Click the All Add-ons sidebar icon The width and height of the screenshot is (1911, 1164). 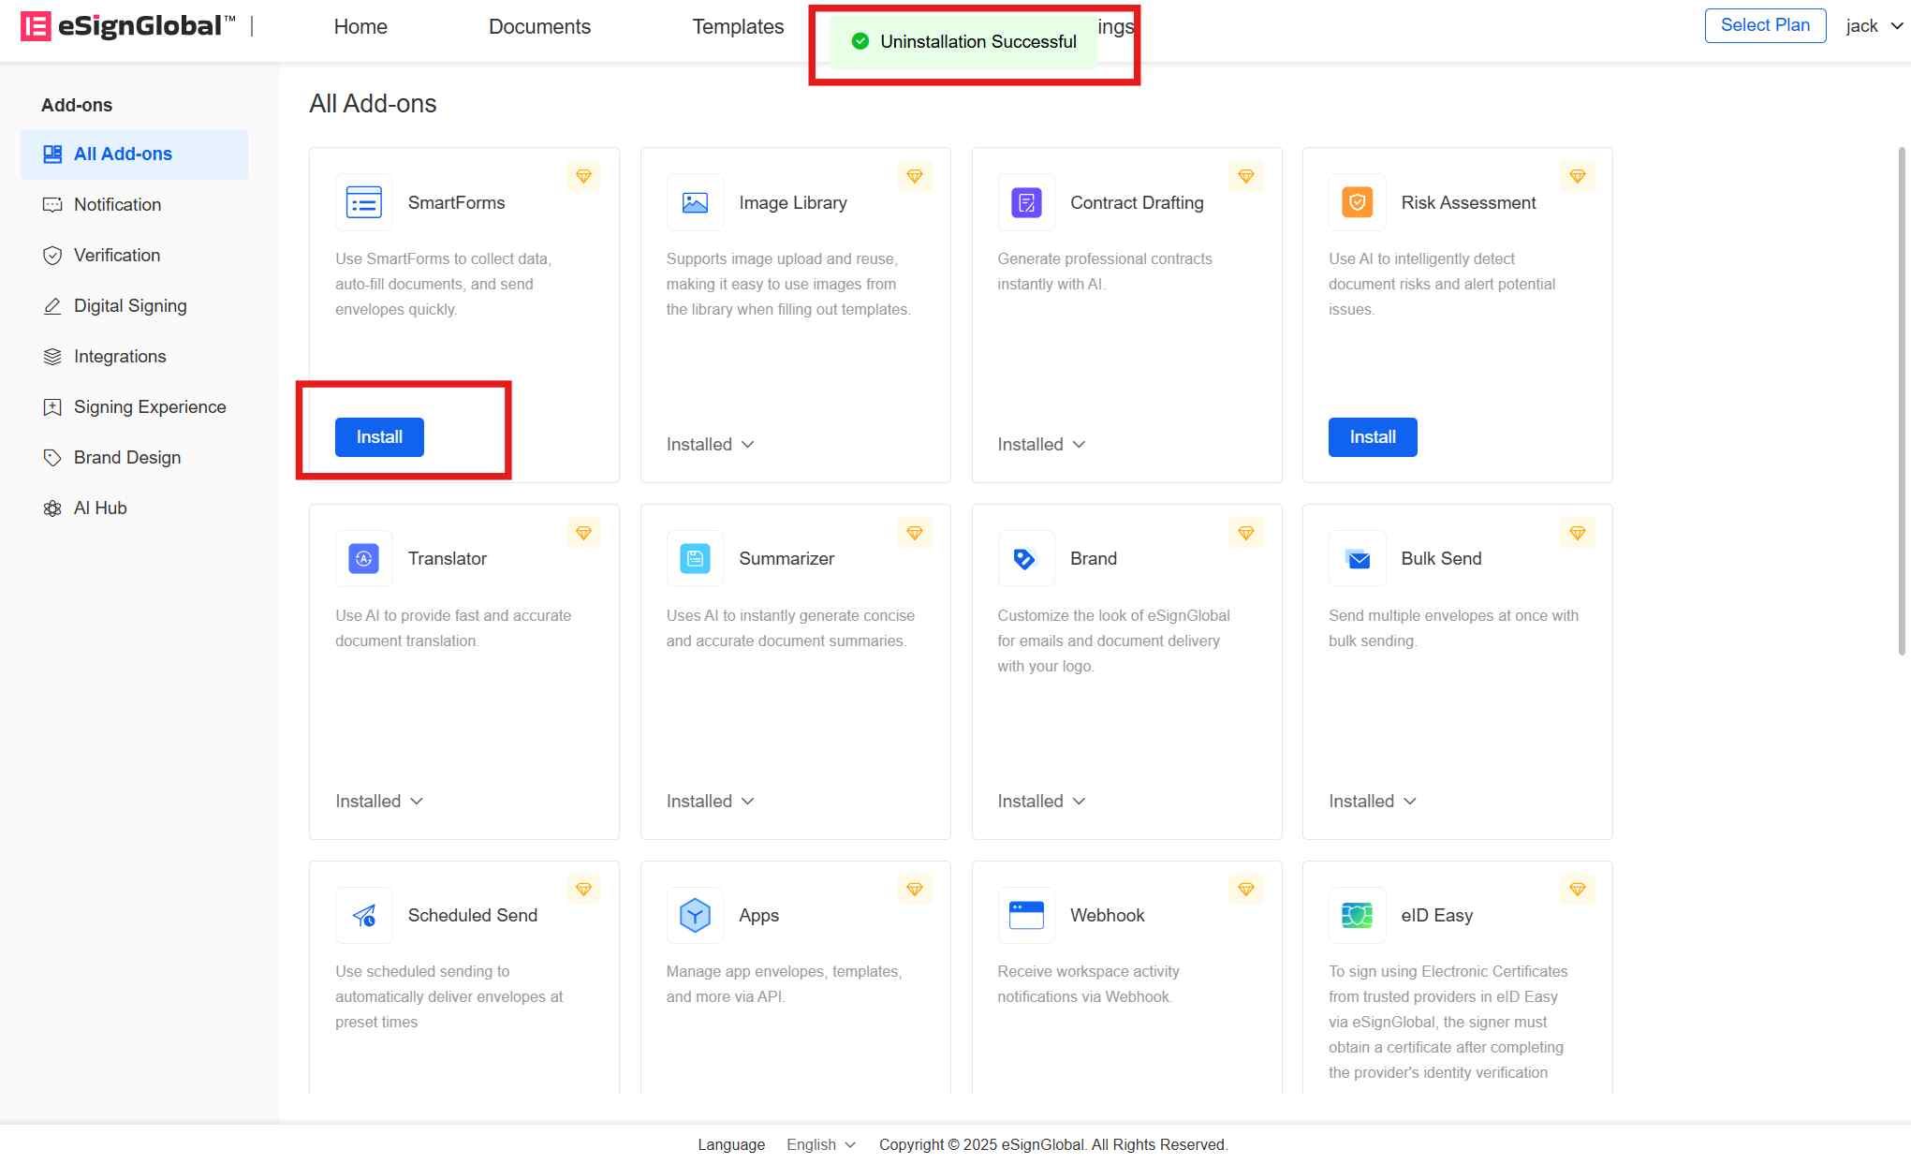tap(52, 155)
